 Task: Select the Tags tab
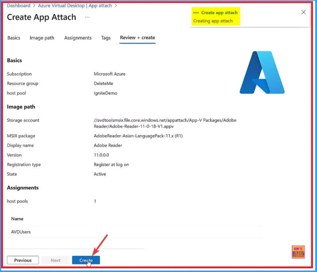(x=106, y=38)
